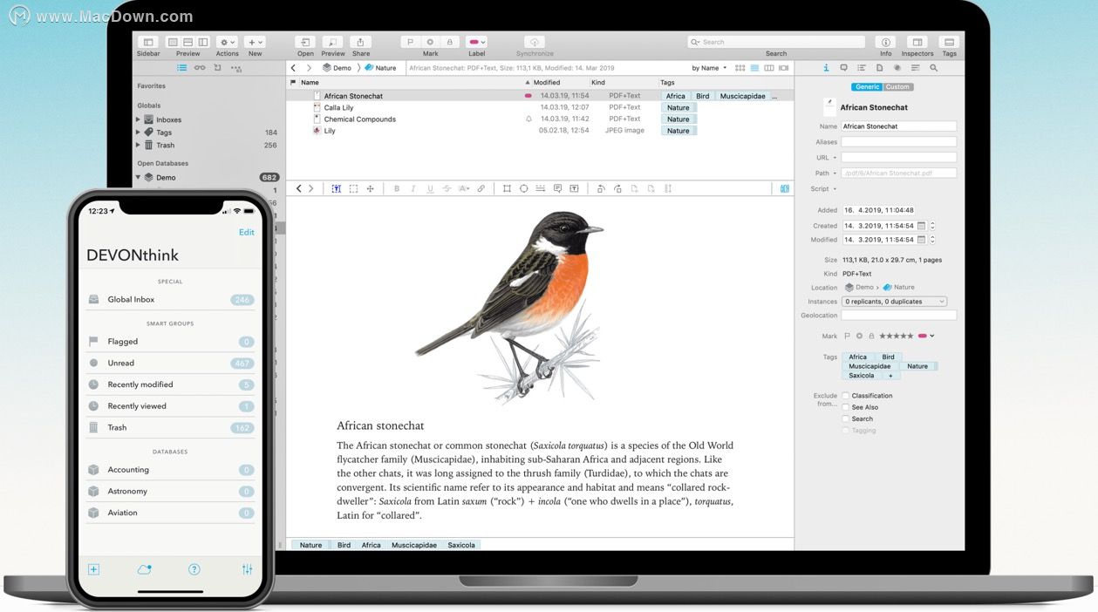
Task: Switch to icon grid view
Action: (x=740, y=67)
